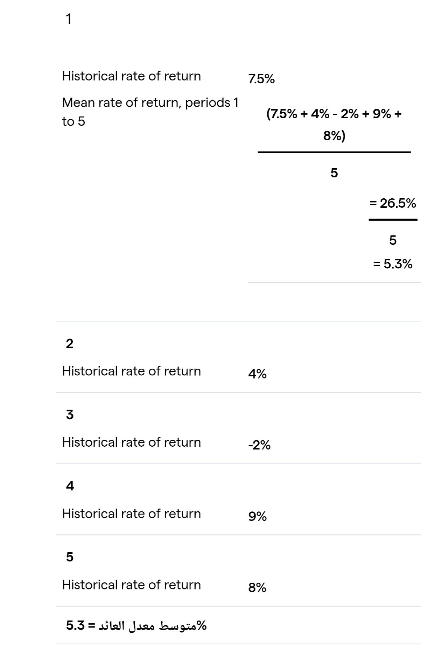This screenshot has height=645, width=421.
Task: Click the 7.5% historical return value
Action: point(261,79)
